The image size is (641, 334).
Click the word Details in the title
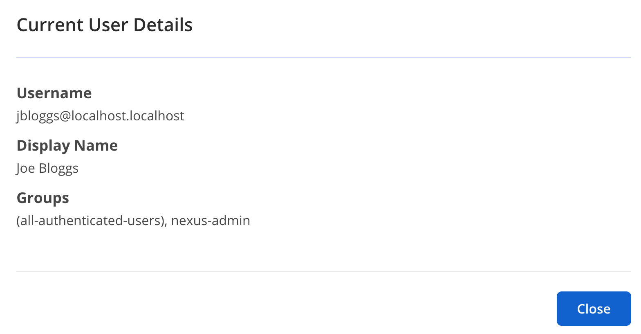click(163, 25)
